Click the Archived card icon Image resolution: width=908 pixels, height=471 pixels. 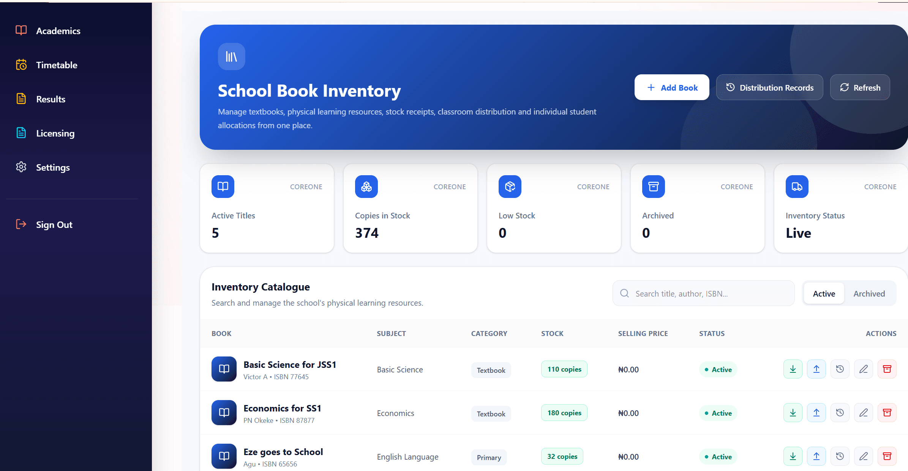654,187
